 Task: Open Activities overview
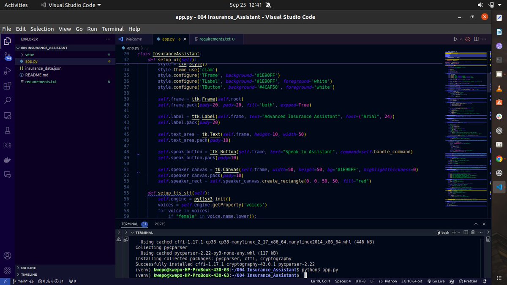click(16, 5)
